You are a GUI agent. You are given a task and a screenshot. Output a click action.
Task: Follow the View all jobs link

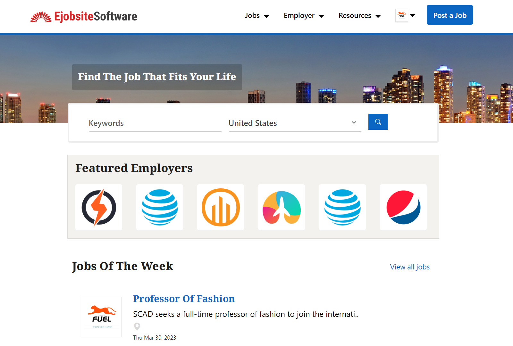click(410, 267)
